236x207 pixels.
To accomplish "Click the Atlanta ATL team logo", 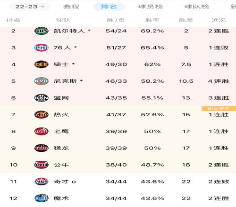I will pyautogui.click(x=42, y=131).
